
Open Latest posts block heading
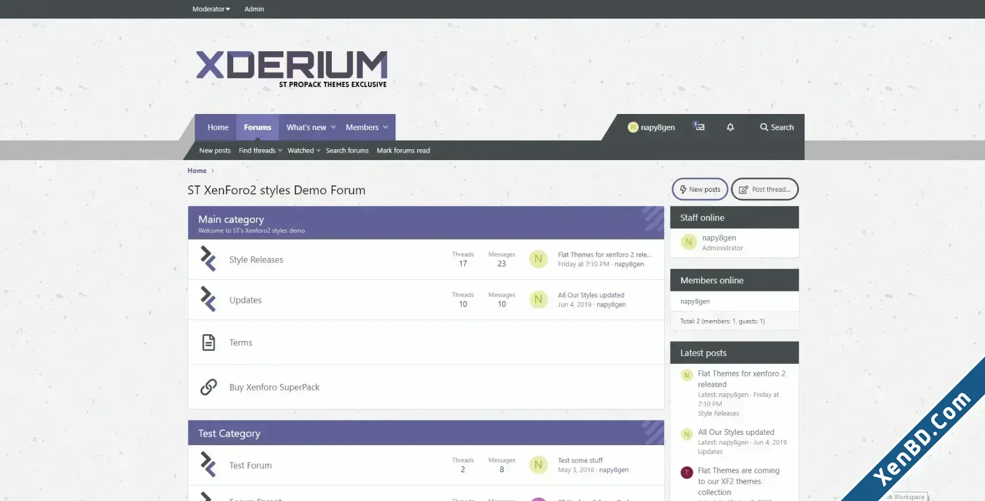(x=703, y=353)
